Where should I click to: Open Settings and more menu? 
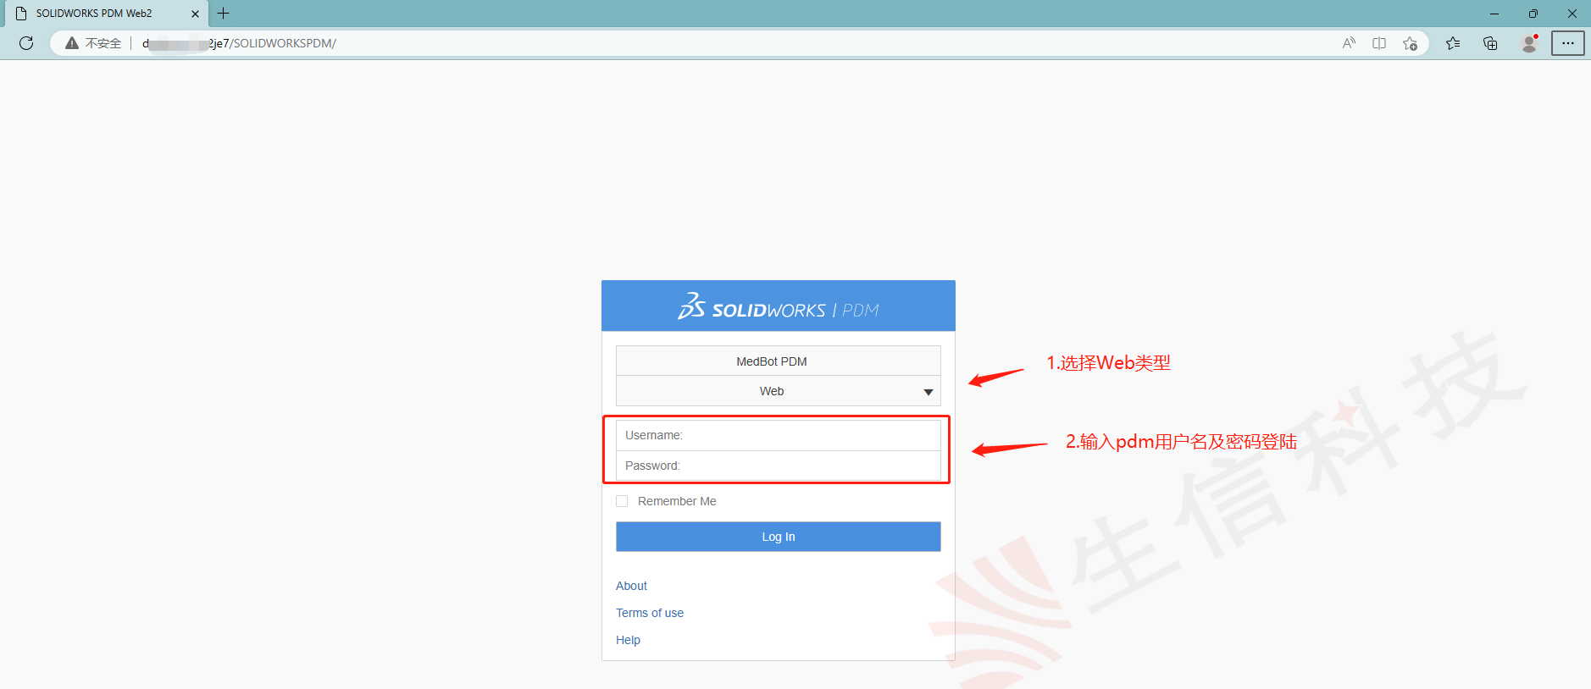pyautogui.click(x=1568, y=43)
